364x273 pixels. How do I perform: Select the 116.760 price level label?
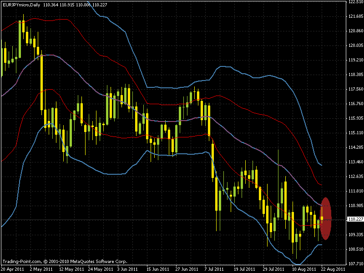(356, 104)
